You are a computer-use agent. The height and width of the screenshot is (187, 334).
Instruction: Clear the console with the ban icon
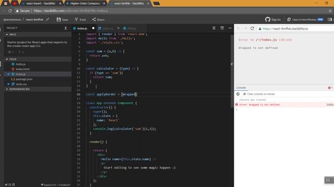238,94
